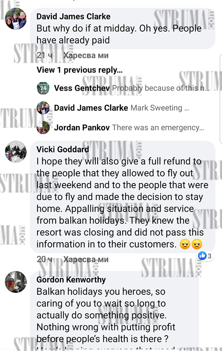The width and height of the screenshot is (222, 351).
Task: Open David James Clarke's Mark Sweeting reply
Action: coord(160,108)
